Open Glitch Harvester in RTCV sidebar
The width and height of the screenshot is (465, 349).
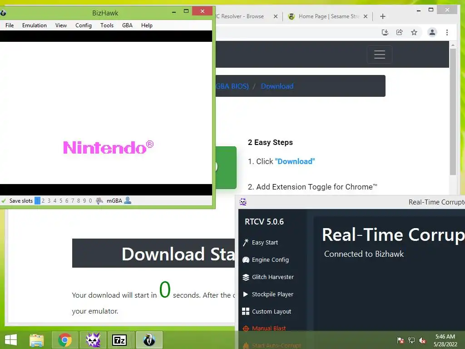tap(268, 277)
